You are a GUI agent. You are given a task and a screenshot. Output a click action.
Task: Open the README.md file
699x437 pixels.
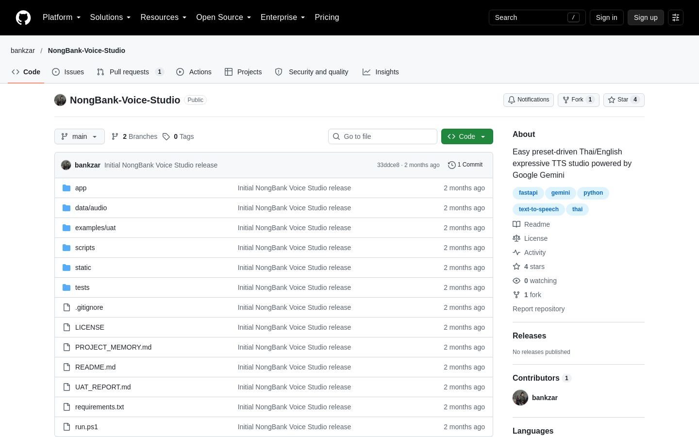coord(95,367)
